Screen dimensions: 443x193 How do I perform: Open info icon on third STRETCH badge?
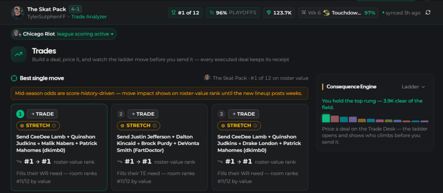tap(255, 126)
